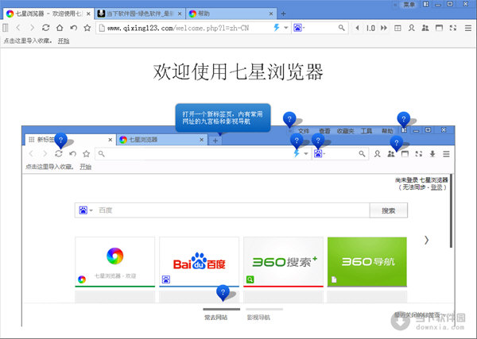The image size is (477, 339).
Task: Click the split-screen grid icon in outer toolbar
Action: pyautogui.click(x=397, y=28)
